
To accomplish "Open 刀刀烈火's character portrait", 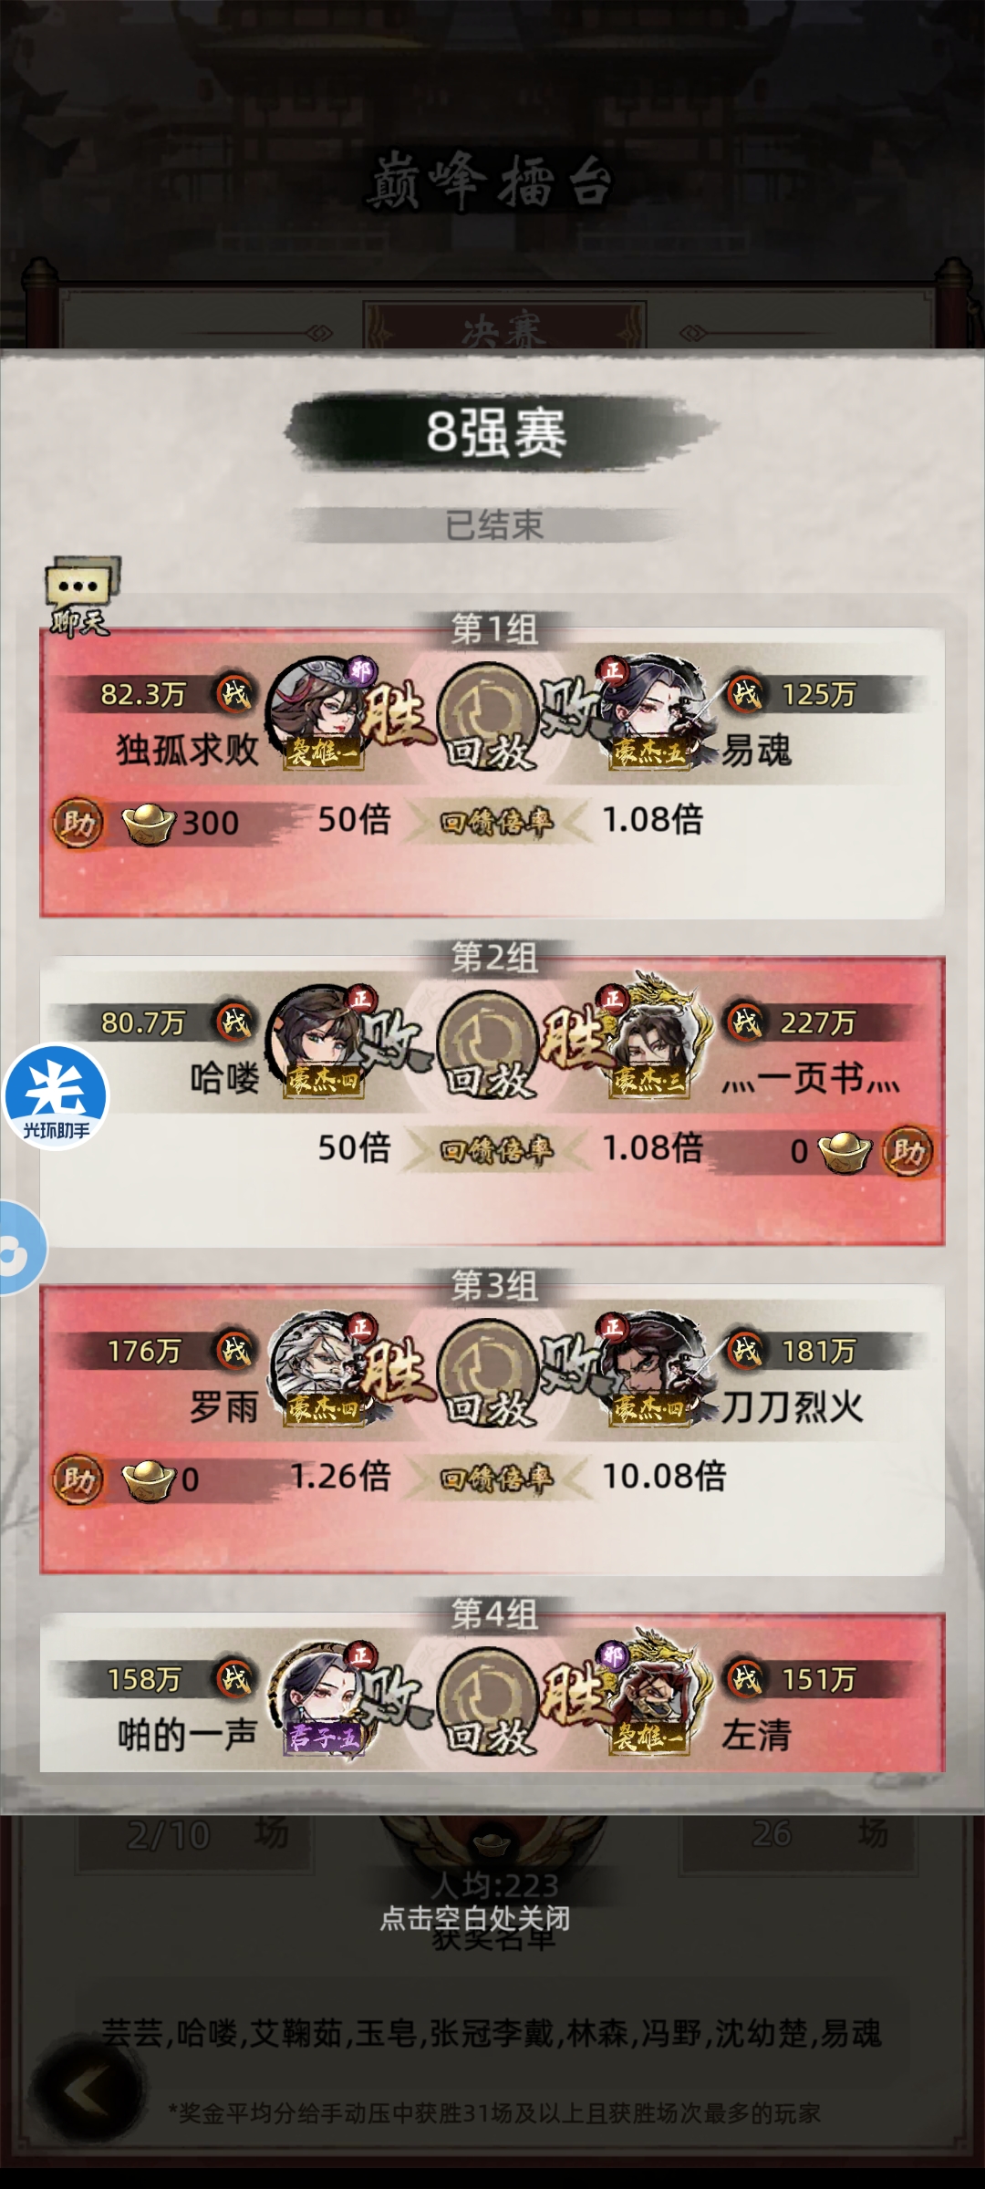I will [649, 1370].
